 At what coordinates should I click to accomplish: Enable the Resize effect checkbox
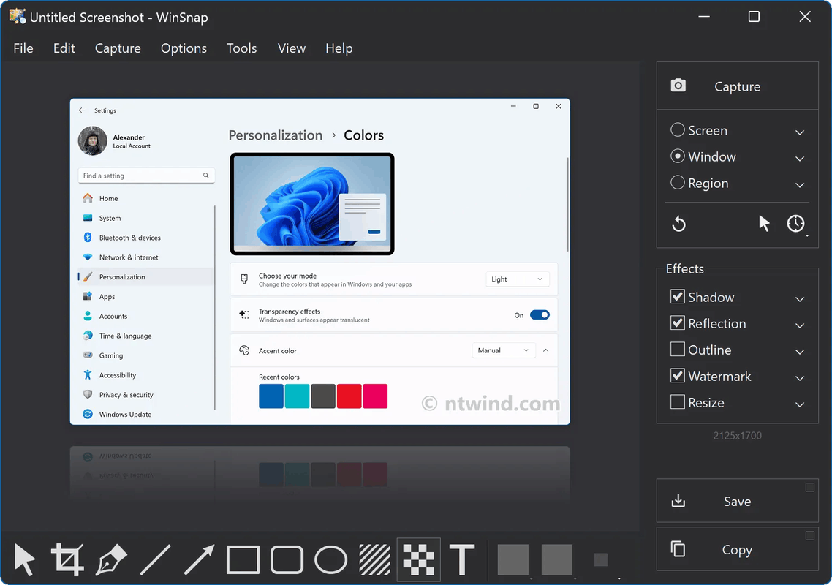[678, 402]
